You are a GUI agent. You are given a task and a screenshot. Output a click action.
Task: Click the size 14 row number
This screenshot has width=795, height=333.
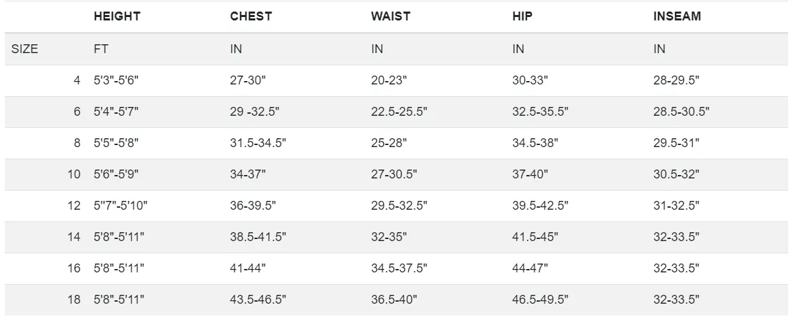pyautogui.click(x=74, y=237)
